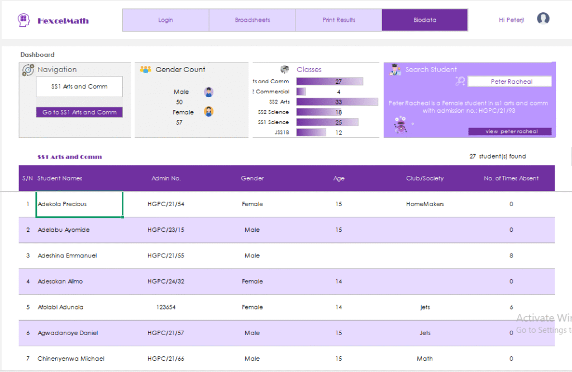
Task: Select the Biodata tab
Action: click(425, 20)
